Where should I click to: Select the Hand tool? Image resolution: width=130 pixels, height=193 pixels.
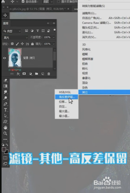pos(5,128)
